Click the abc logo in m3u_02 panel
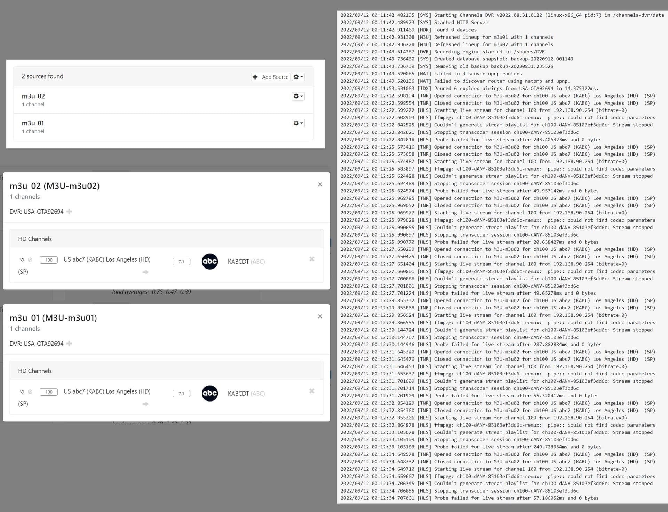 [210, 262]
